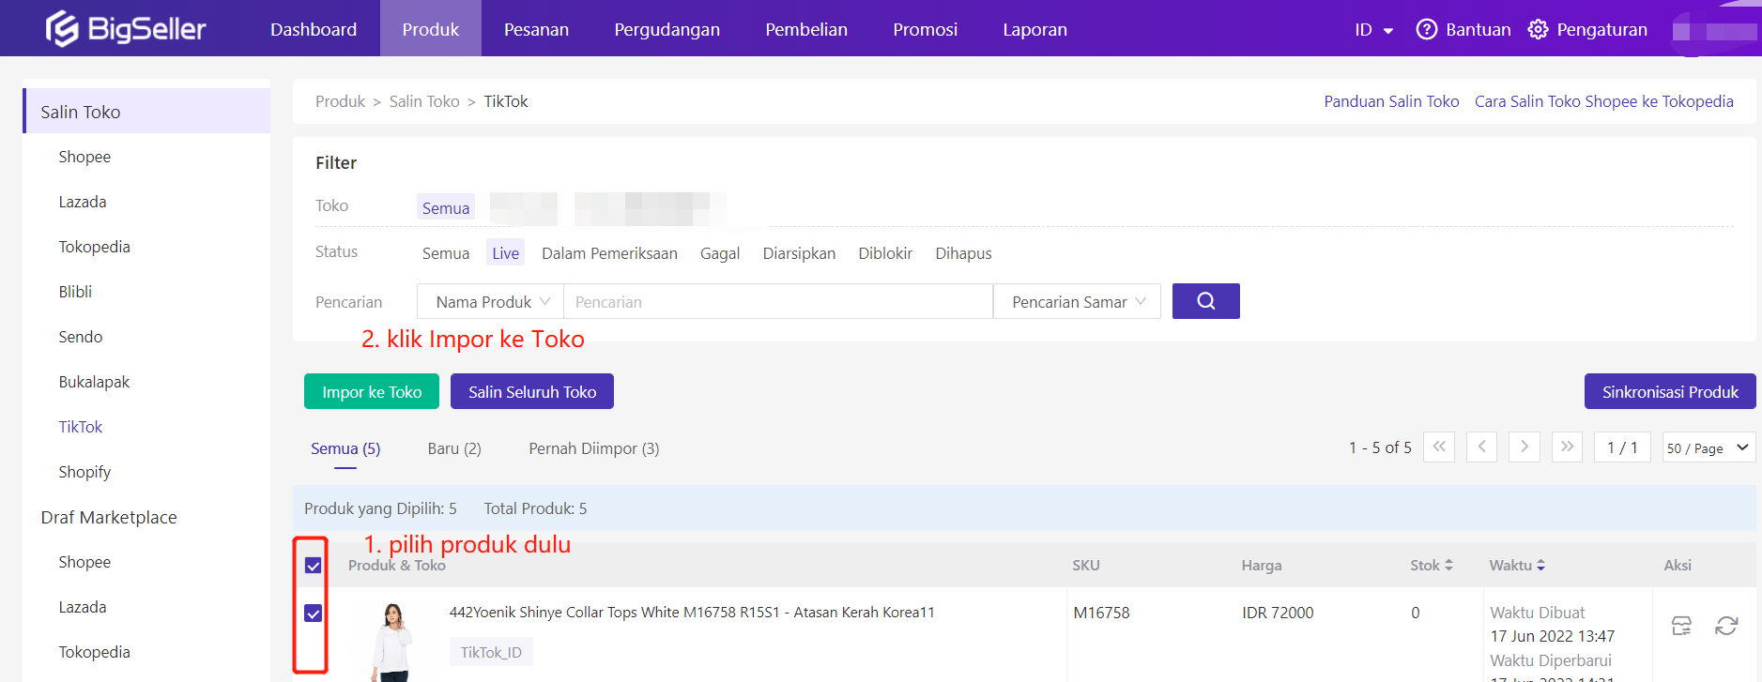This screenshot has width=1762, height=682.
Task: Click the BigSeller logo
Action: tap(126, 28)
